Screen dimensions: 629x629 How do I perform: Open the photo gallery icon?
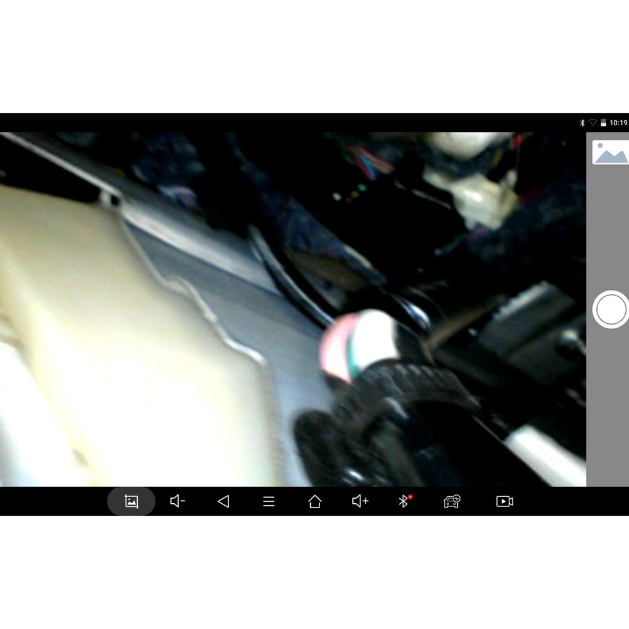tap(610, 152)
